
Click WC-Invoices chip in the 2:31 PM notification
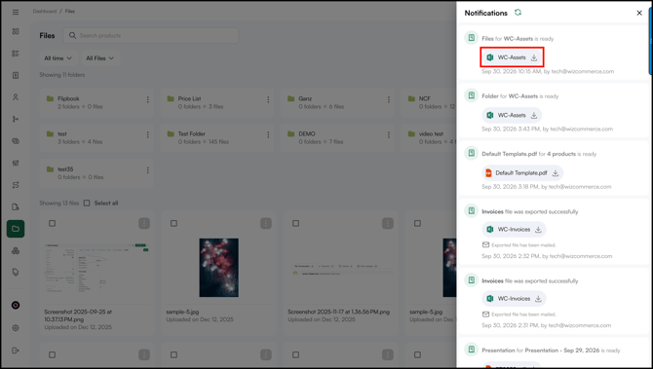tap(514, 299)
